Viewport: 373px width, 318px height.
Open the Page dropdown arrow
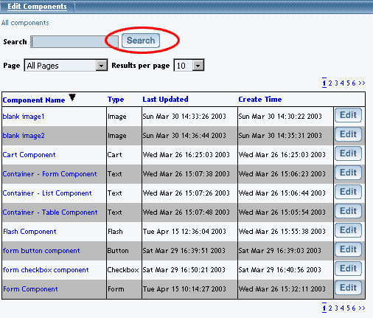(101, 66)
